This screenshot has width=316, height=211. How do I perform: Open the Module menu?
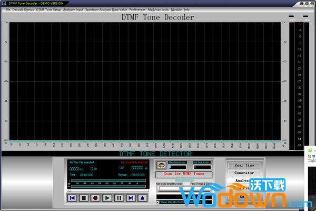pos(176,9)
